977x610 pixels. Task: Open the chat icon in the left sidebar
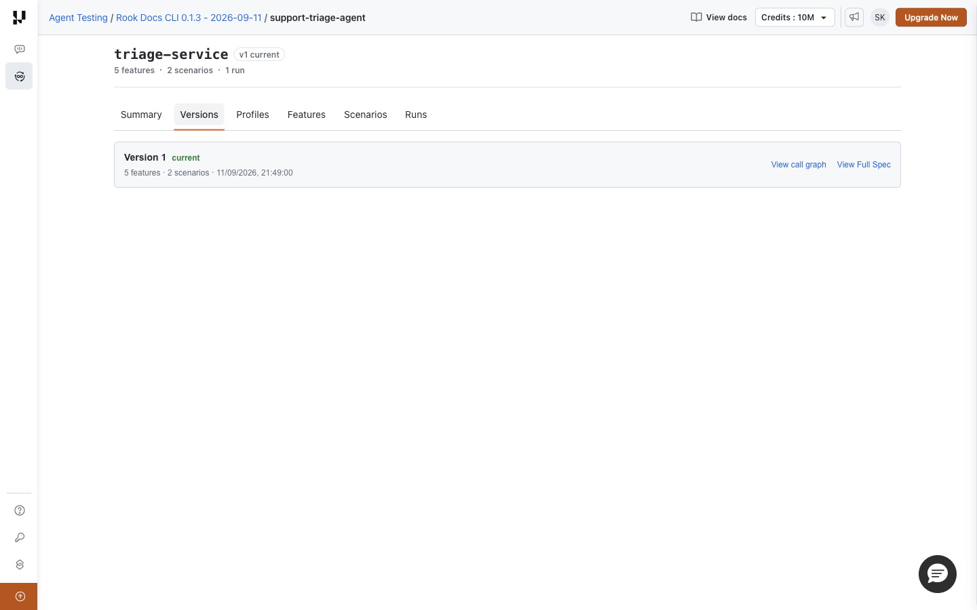[x=20, y=49]
